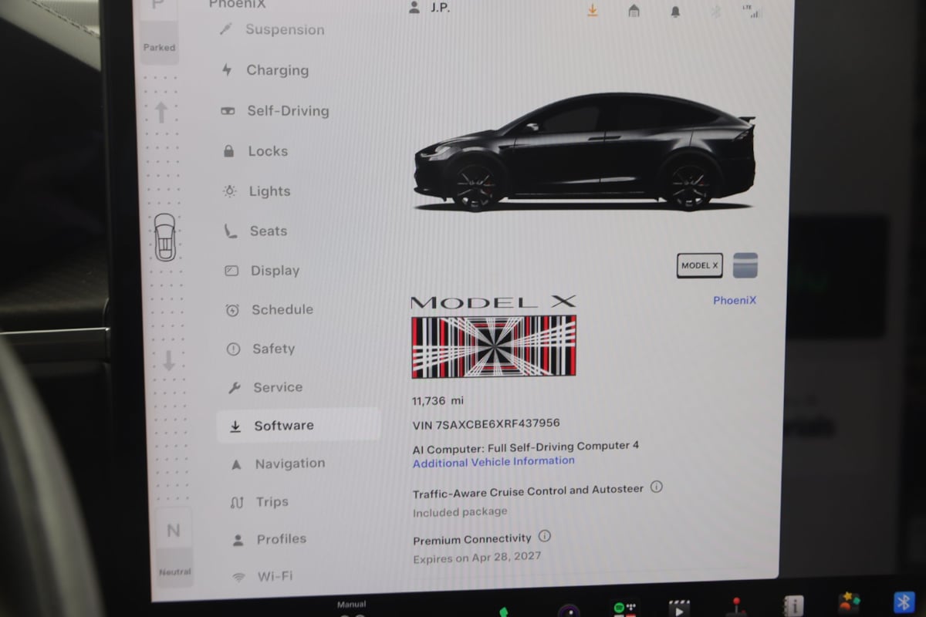The image size is (926, 617).
Task: Tap the top-down car icon in gear strip
Action: point(164,237)
